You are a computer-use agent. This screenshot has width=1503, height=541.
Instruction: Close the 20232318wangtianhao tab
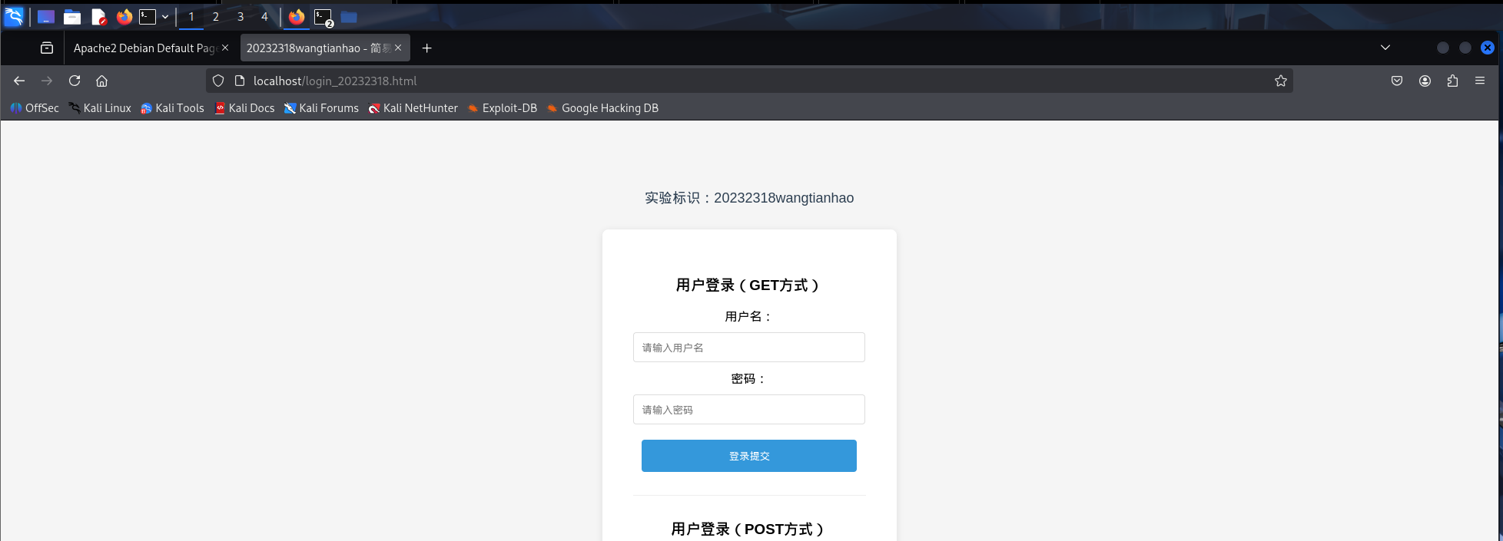[x=398, y=48]
